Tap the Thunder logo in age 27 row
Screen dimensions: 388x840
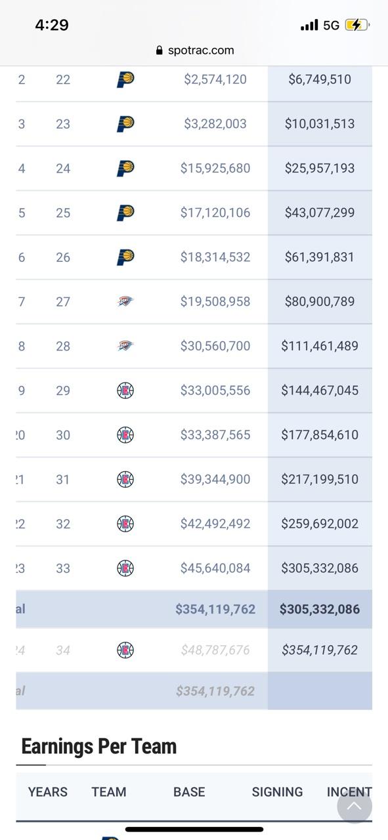(x=125, y=301)
